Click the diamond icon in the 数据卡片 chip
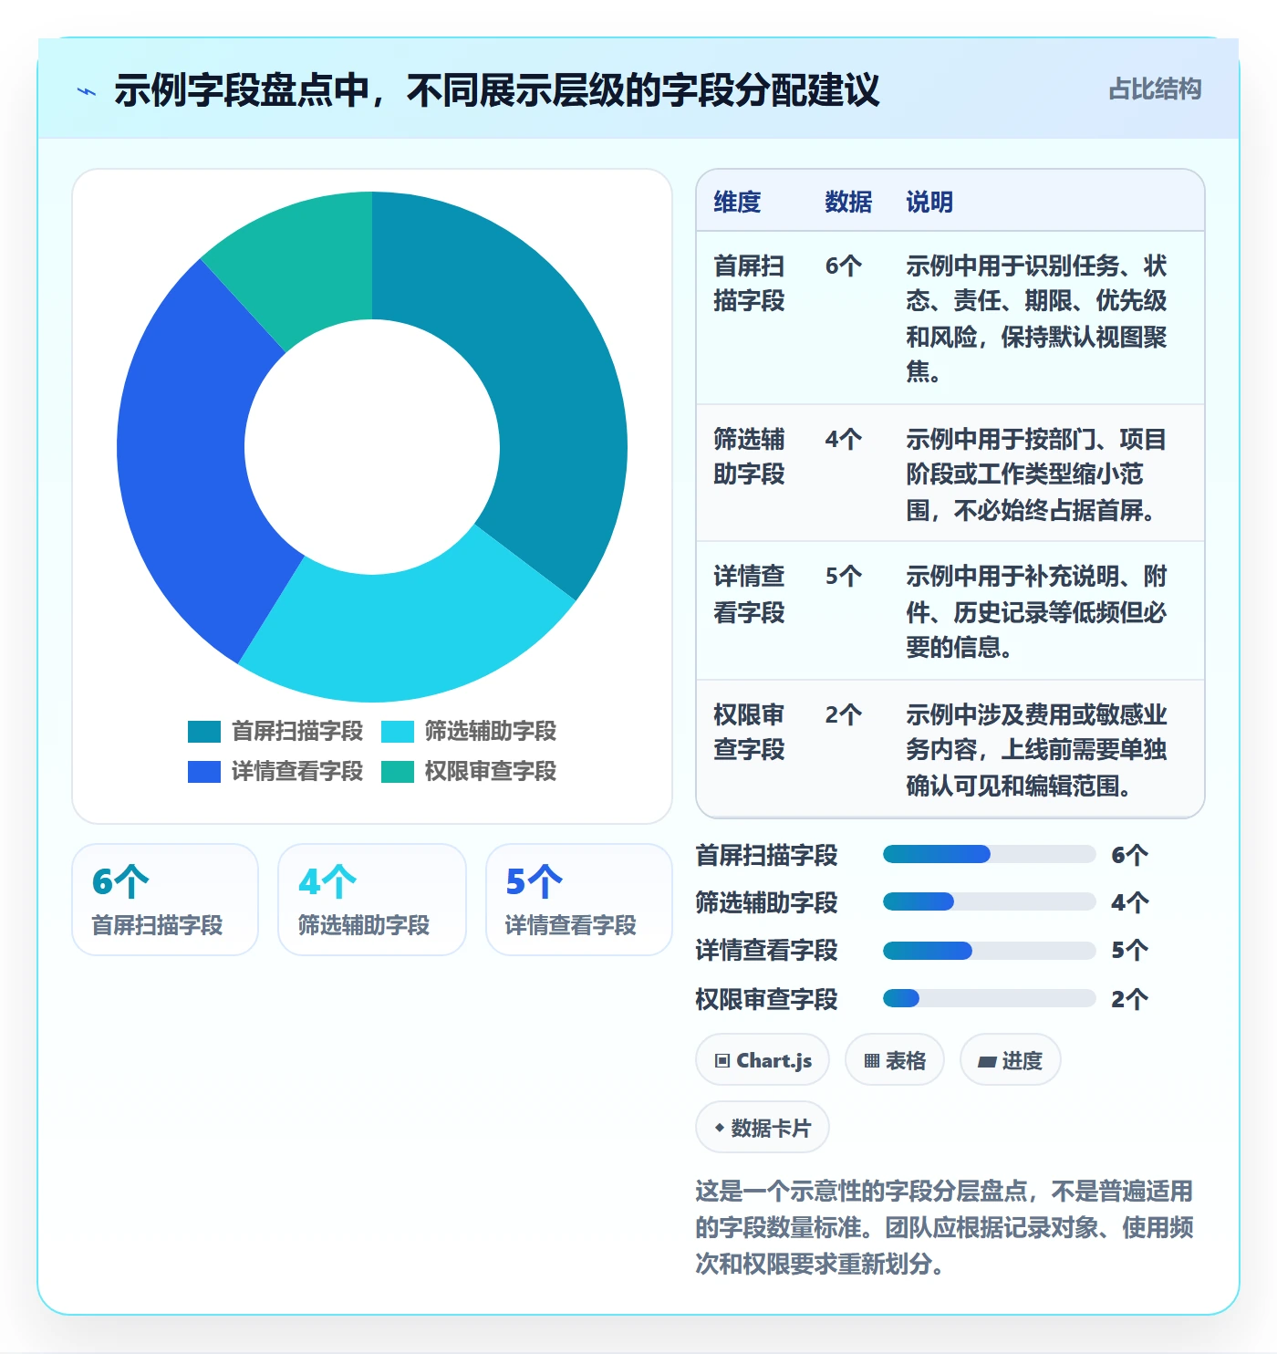This screenshot has height=1354, width=1277. click(720, 1128)
